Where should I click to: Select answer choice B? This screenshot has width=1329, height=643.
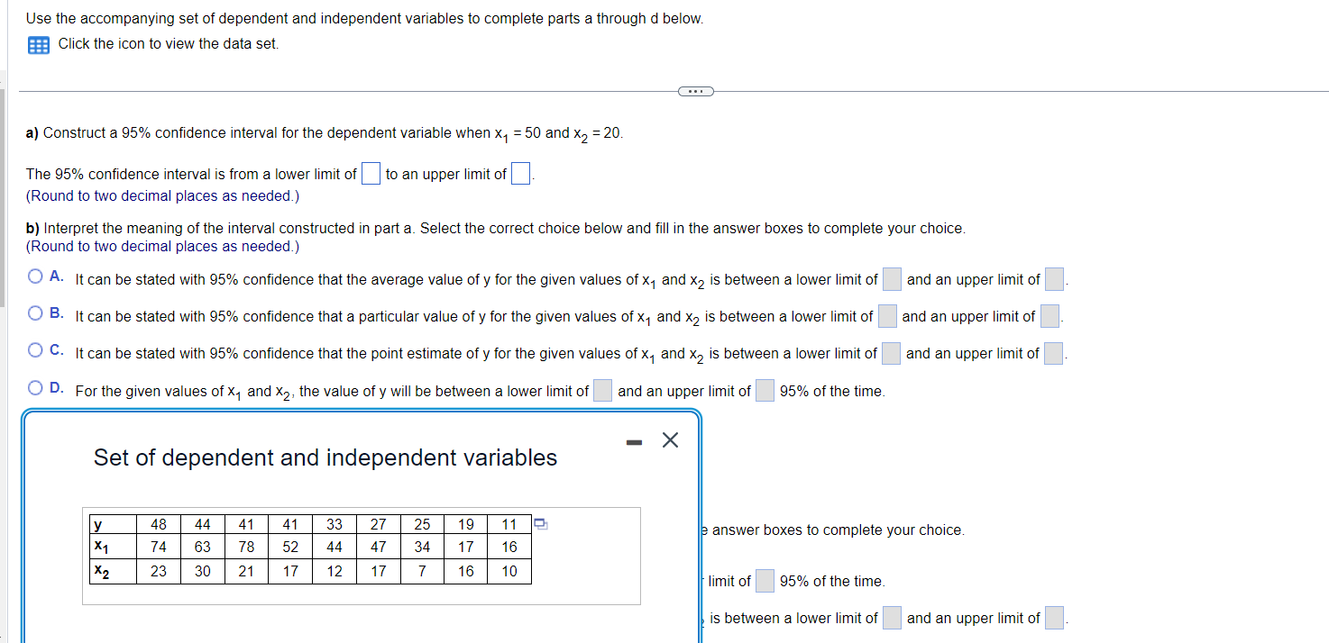pyautogui.click(x=34, y=312)
